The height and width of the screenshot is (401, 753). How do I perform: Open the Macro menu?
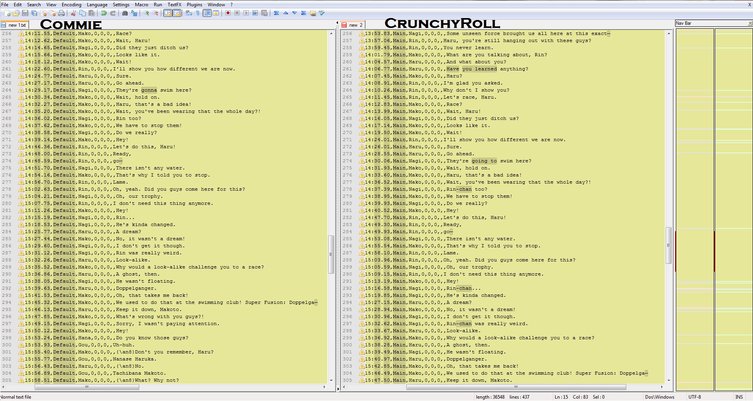tap(142, 5)
